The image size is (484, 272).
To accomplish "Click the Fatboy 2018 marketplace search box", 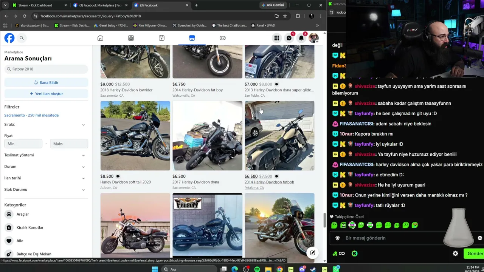I will [x=46, y=69].
